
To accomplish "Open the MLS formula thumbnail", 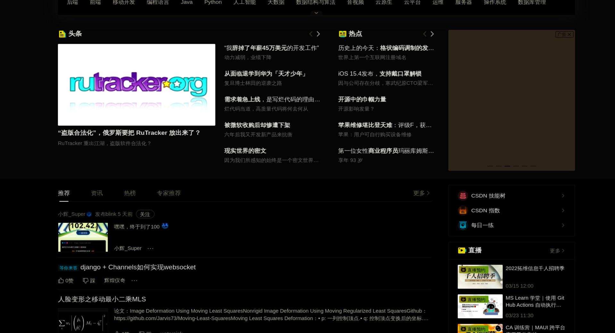I will [x=83, y=321].
